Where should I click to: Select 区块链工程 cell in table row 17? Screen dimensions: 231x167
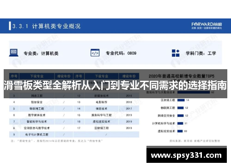pyautogui.click(x=102, y=128)
